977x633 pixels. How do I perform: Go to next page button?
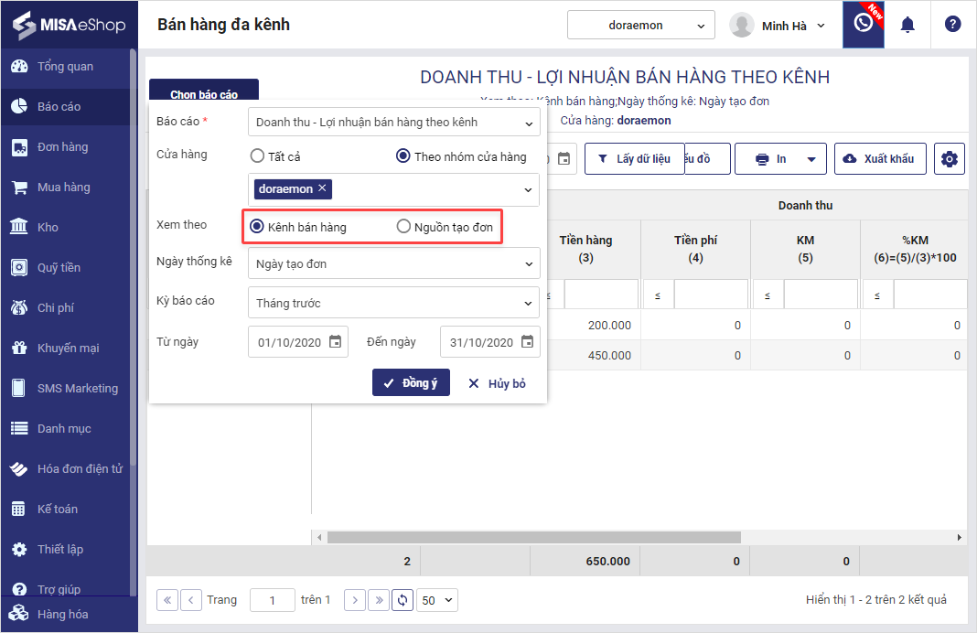pos(355,600)
